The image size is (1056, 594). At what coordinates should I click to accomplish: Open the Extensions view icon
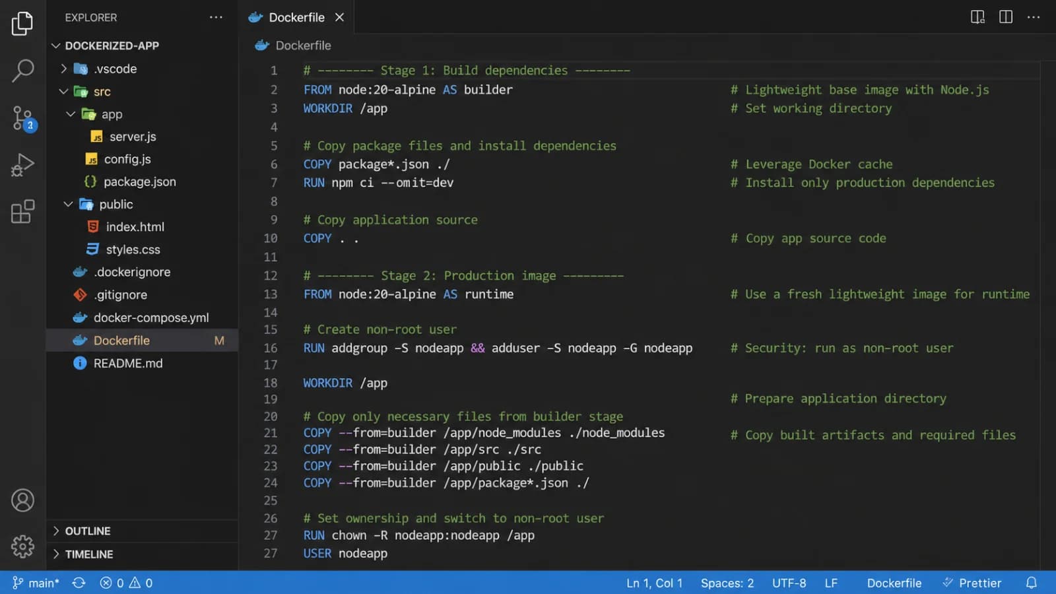coord(22,212)
